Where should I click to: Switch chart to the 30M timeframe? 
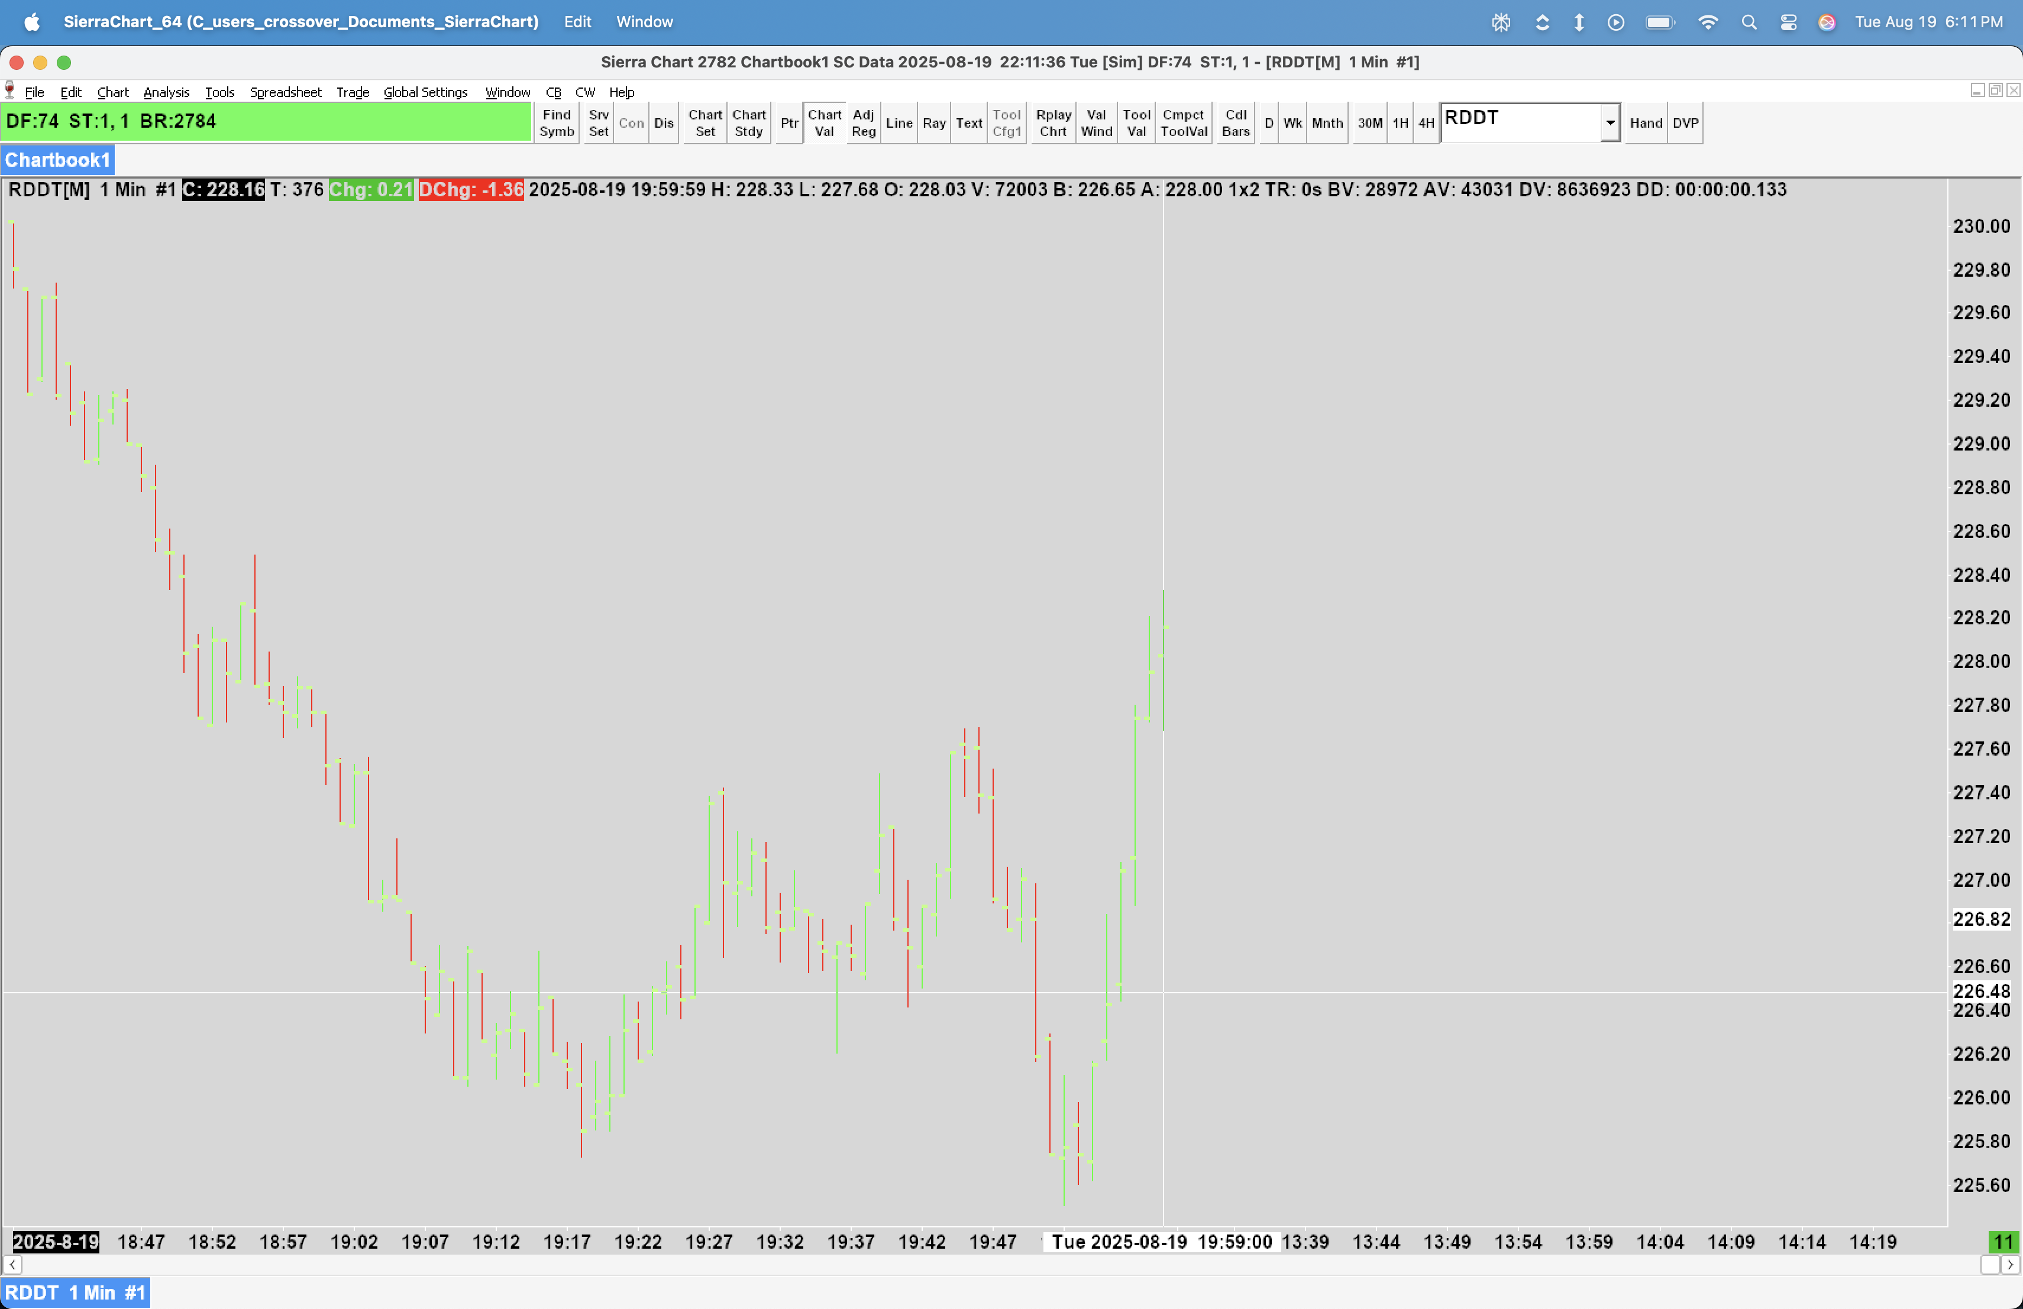(x=1369, y=122)
